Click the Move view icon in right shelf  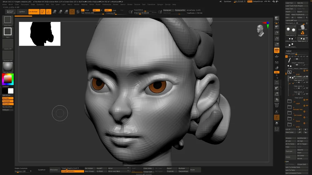(276, 88)
